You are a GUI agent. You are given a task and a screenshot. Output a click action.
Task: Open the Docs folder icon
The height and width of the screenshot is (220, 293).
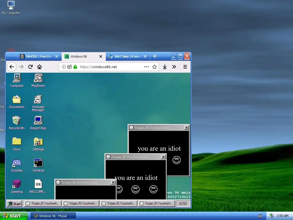(17, 144)
